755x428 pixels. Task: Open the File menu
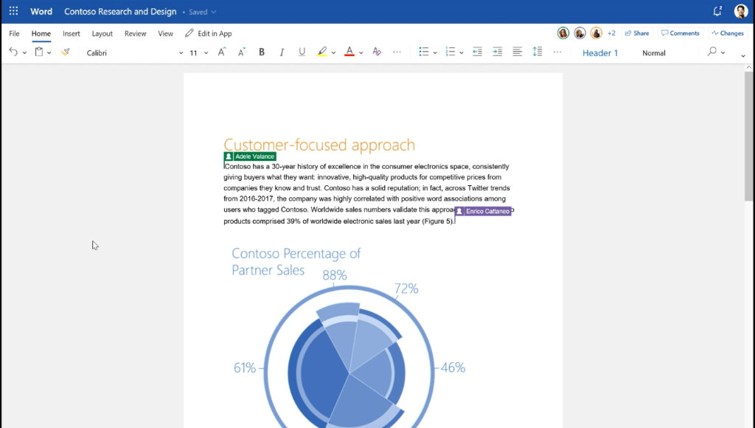click(x=15, y=33)
